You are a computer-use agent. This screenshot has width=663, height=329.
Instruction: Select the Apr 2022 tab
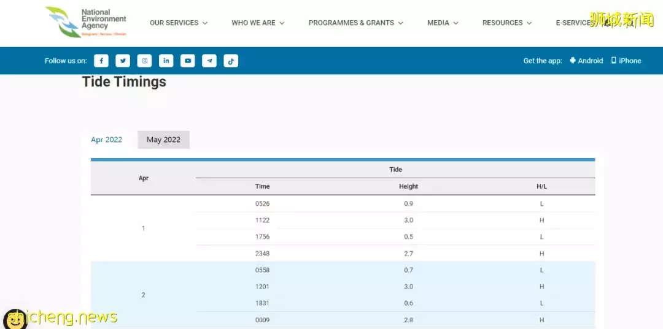(107, 140)
